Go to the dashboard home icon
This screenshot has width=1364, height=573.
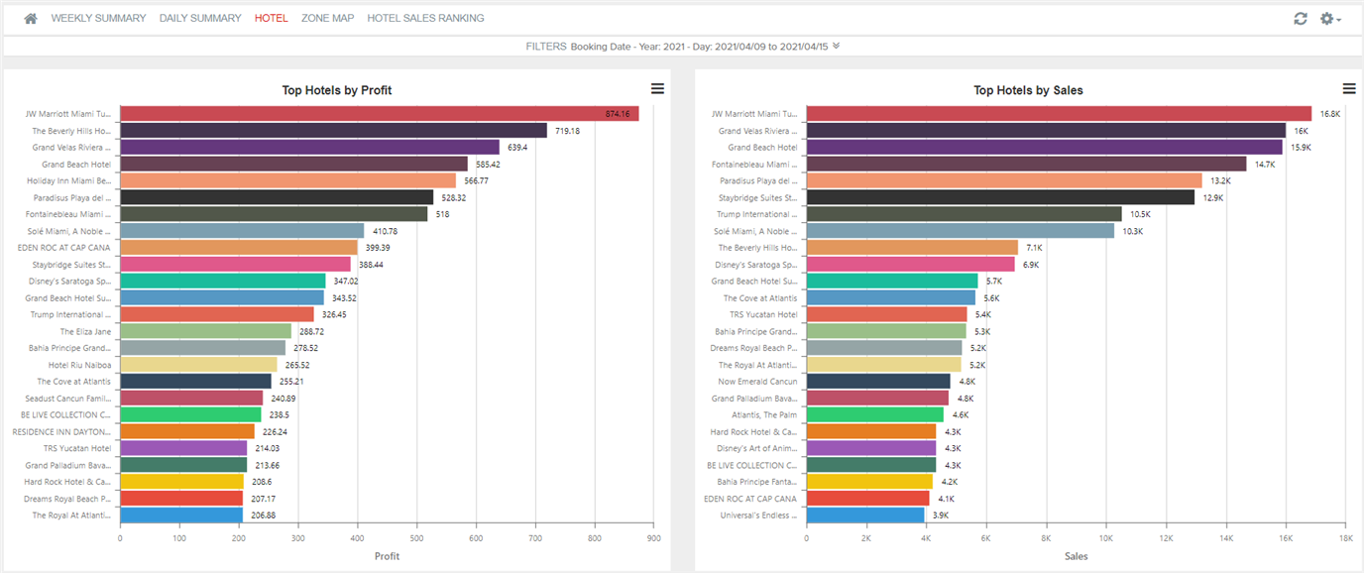point(31,19)
